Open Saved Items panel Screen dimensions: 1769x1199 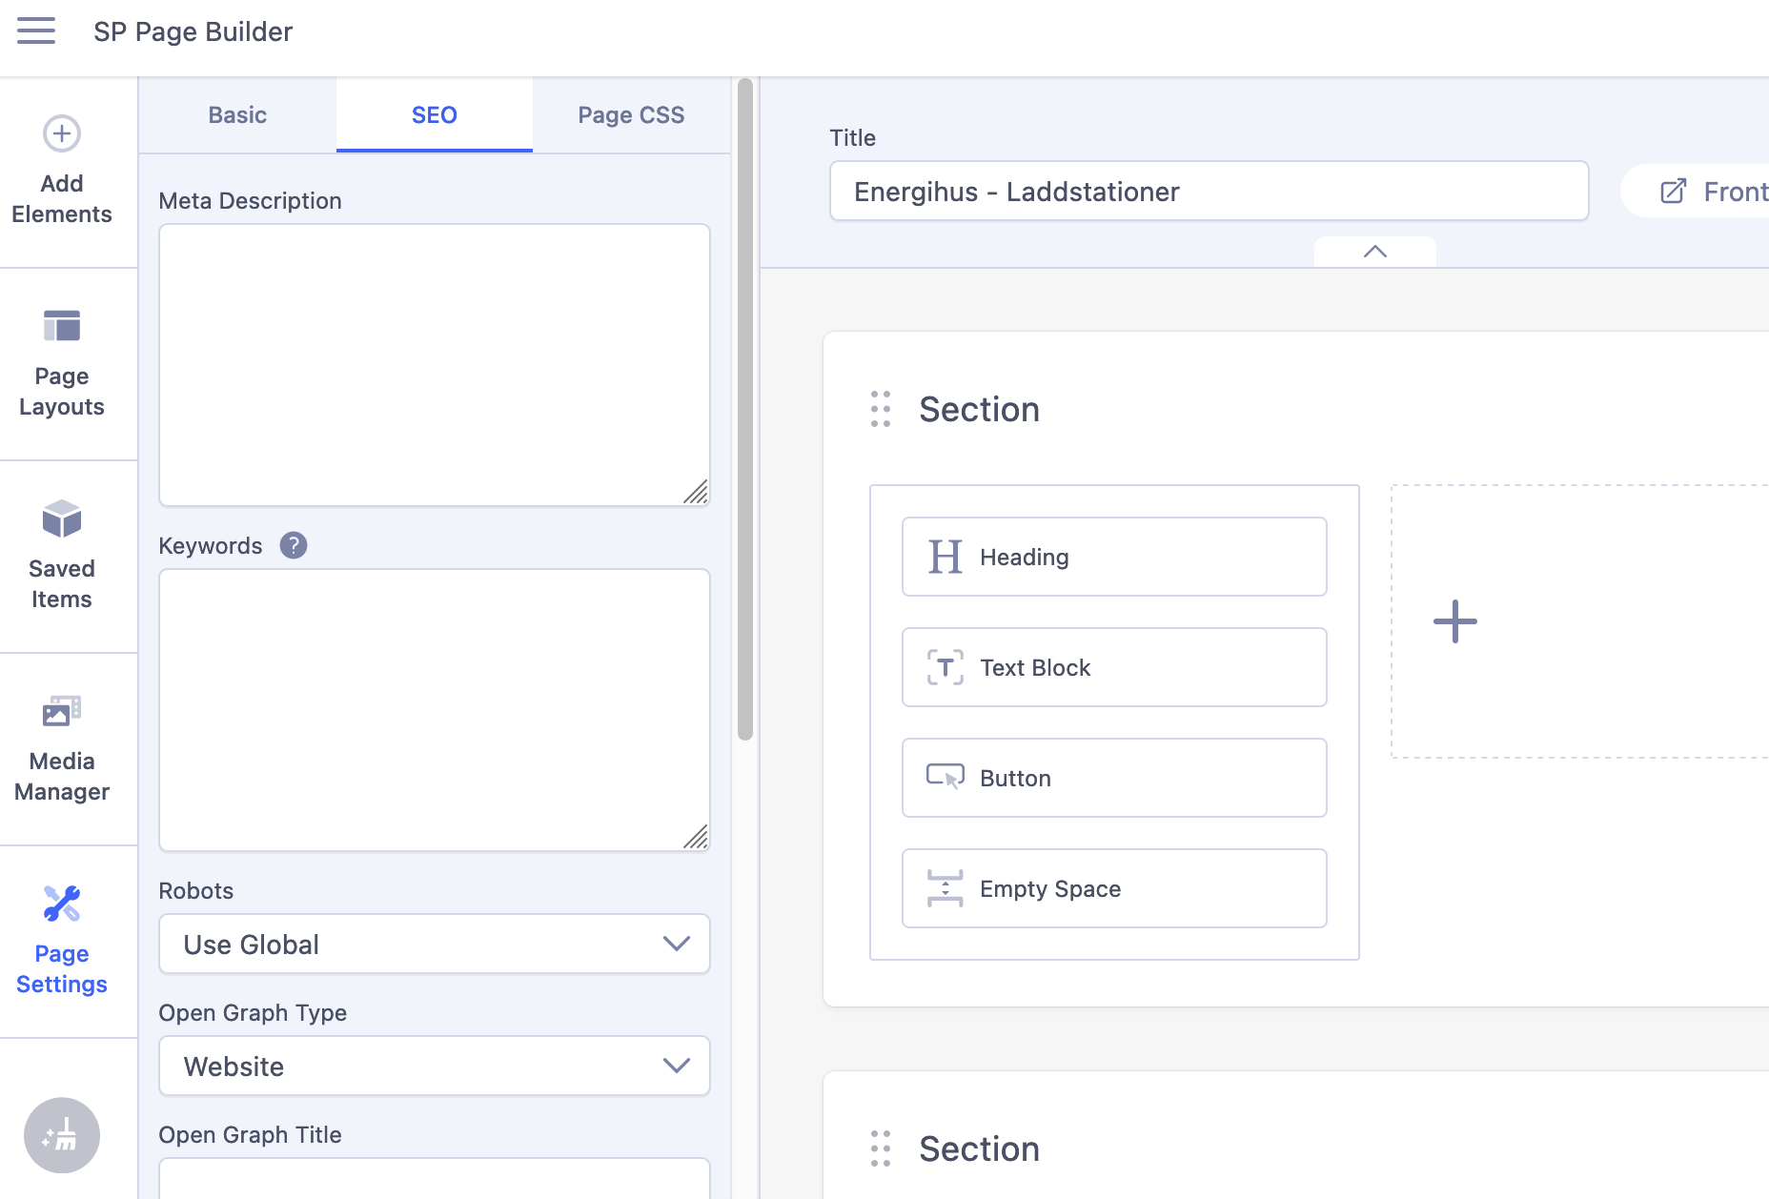(x=62, y=557)
